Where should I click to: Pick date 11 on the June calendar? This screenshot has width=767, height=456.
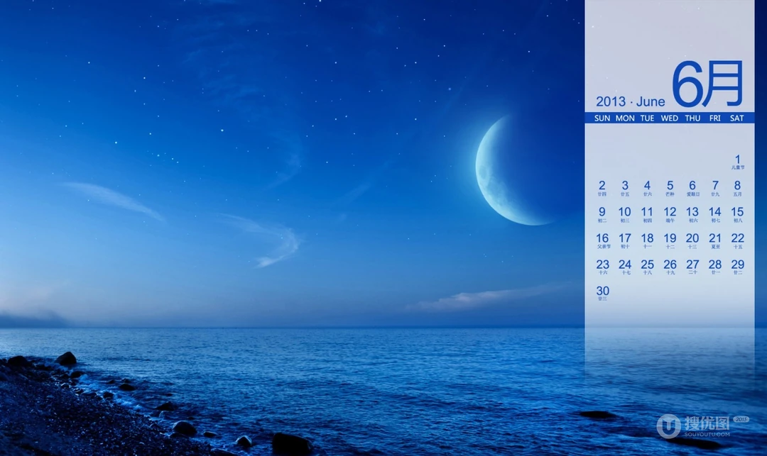tap(647, 212)
